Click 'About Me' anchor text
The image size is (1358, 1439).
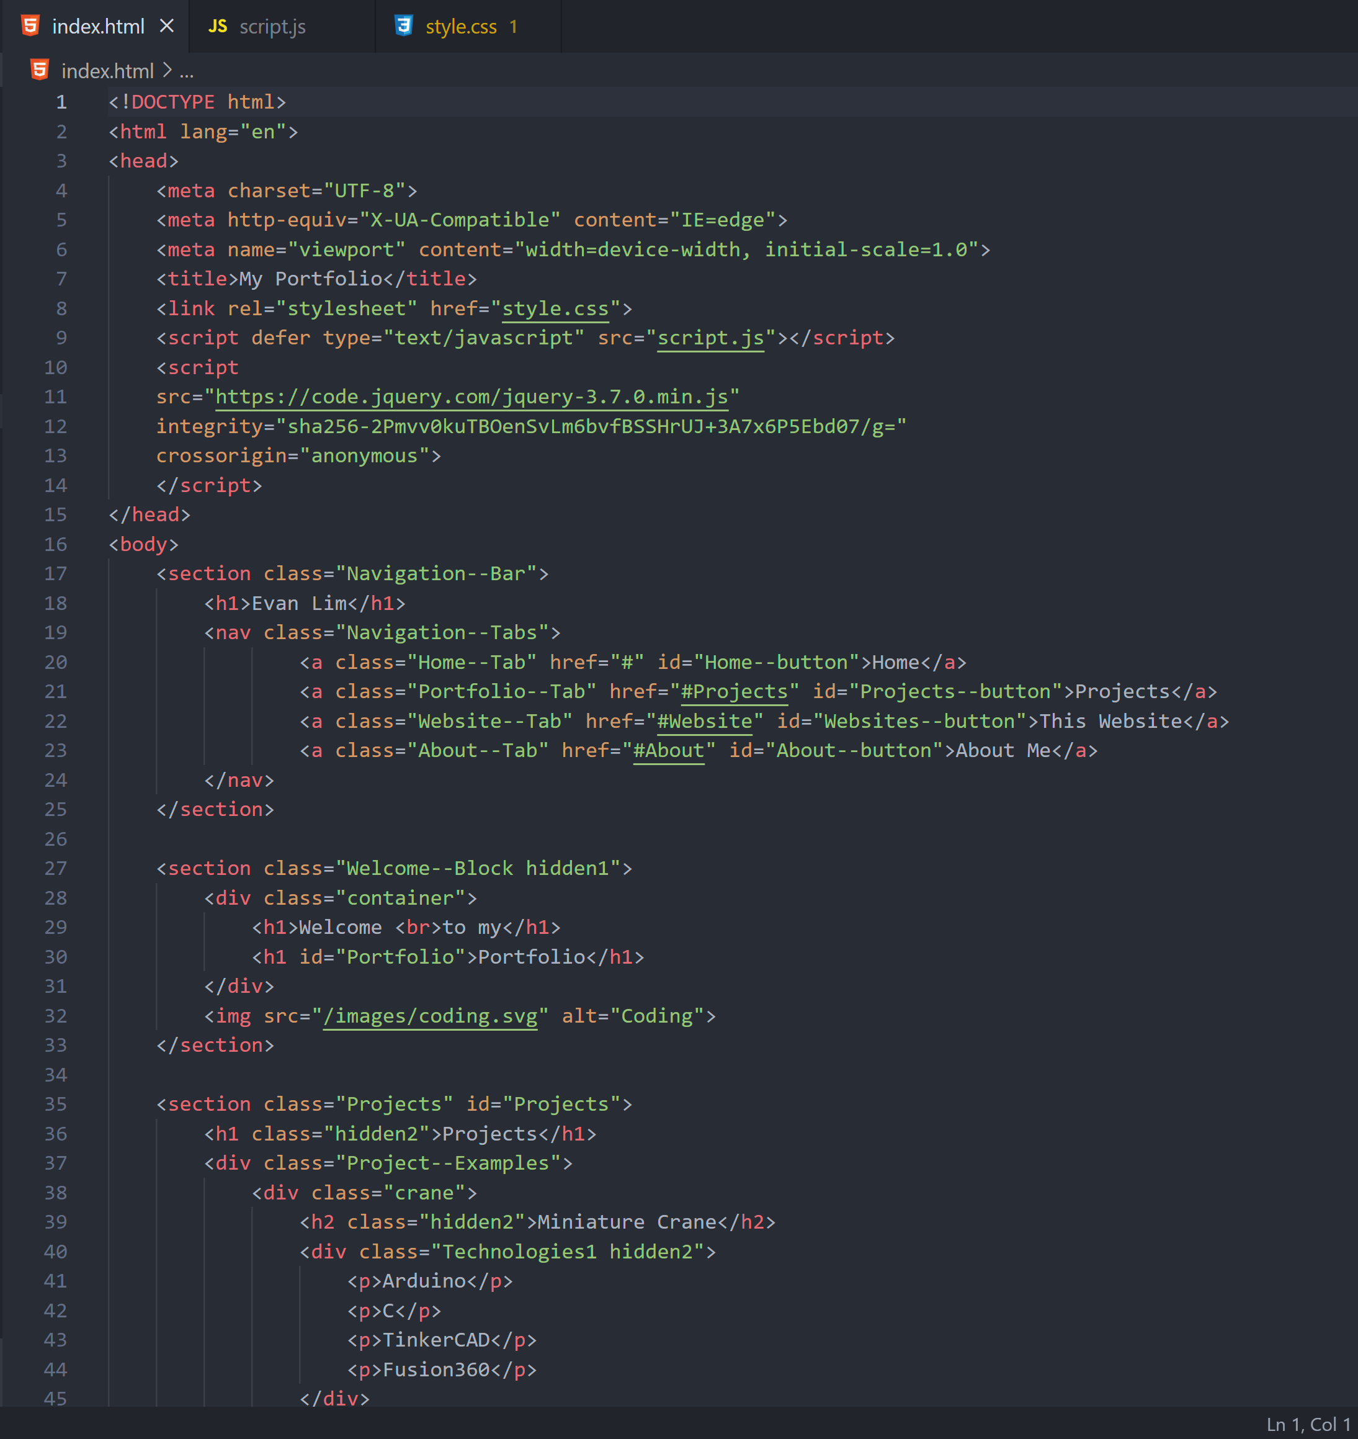(x=1003, y=751)
